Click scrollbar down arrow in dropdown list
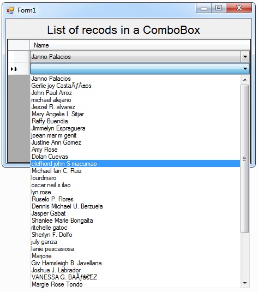Viewport: 258px width, 292px height. click(x=245, y=283)
